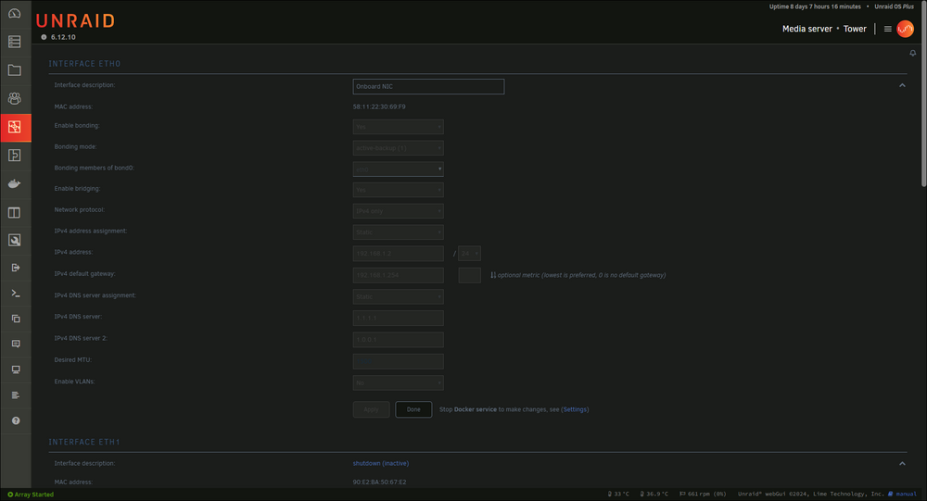927x501 pixels.
Task: Select the highlighted Settings icon in sidebar
Action: coord(15,127)
